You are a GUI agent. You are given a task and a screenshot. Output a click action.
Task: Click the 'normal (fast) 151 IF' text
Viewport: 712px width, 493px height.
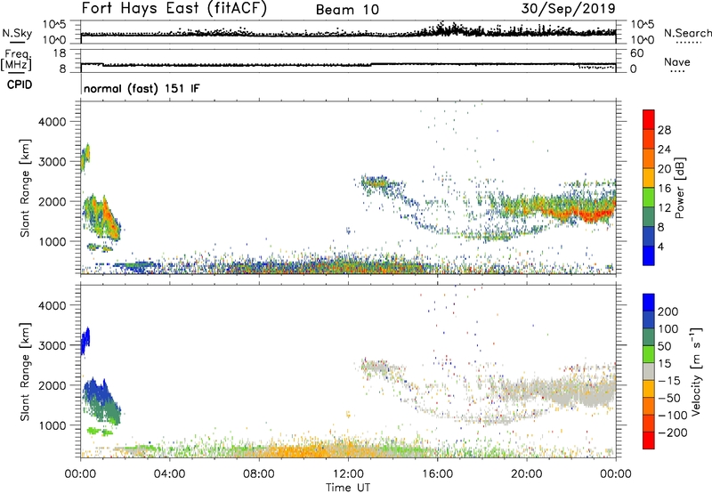[142, 88]
